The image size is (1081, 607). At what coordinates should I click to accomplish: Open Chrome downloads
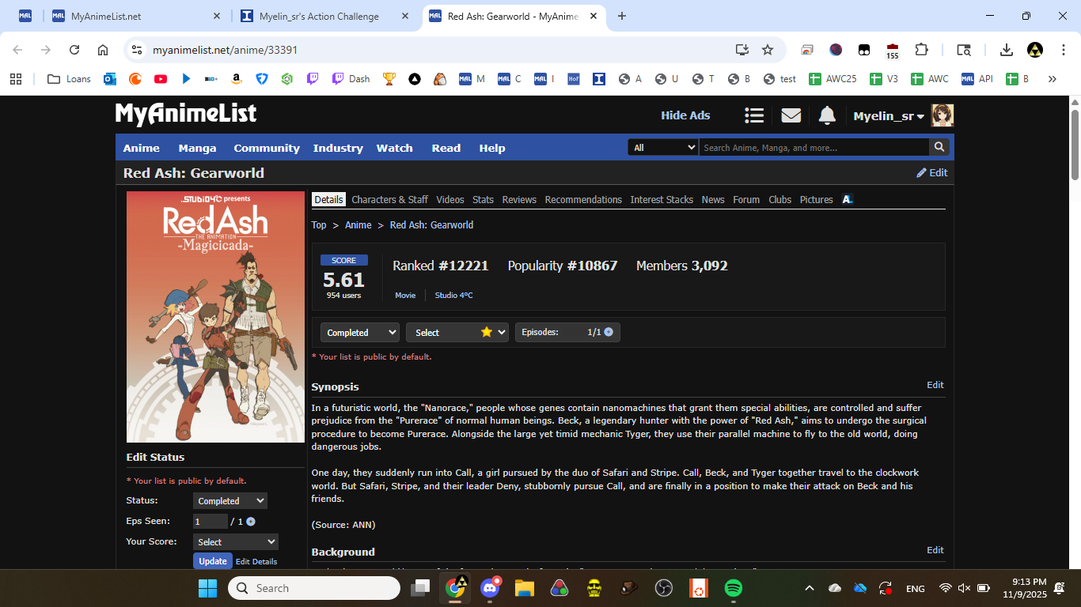(x=1006, y=50)
